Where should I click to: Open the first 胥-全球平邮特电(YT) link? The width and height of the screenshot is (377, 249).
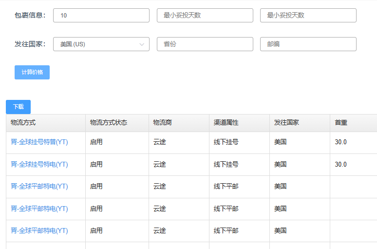click(39, 187)
